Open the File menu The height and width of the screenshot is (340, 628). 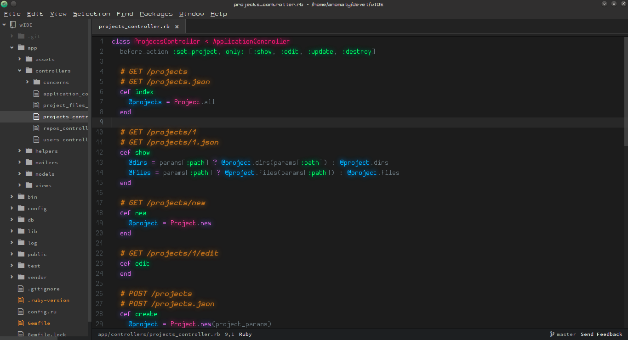click(12, 14)
